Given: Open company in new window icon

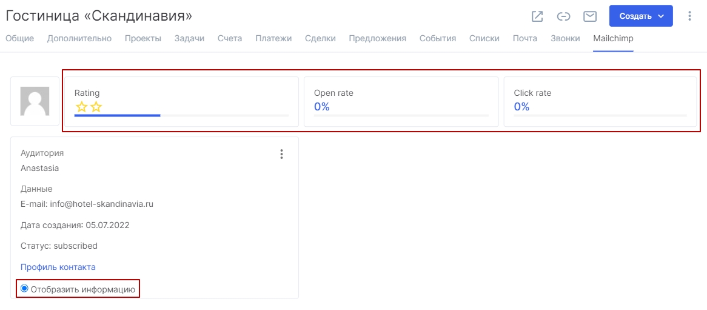Looking at the screenshot, I should [x=537, y=16].
